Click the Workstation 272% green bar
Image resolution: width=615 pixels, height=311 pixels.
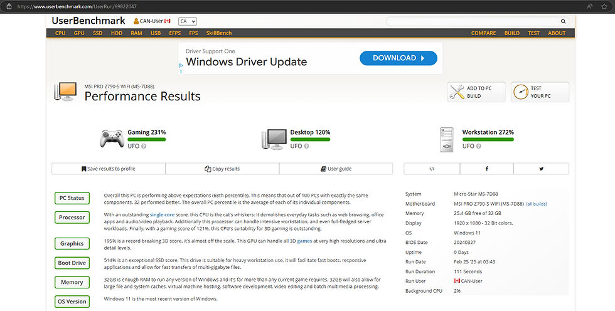[488, 139]
